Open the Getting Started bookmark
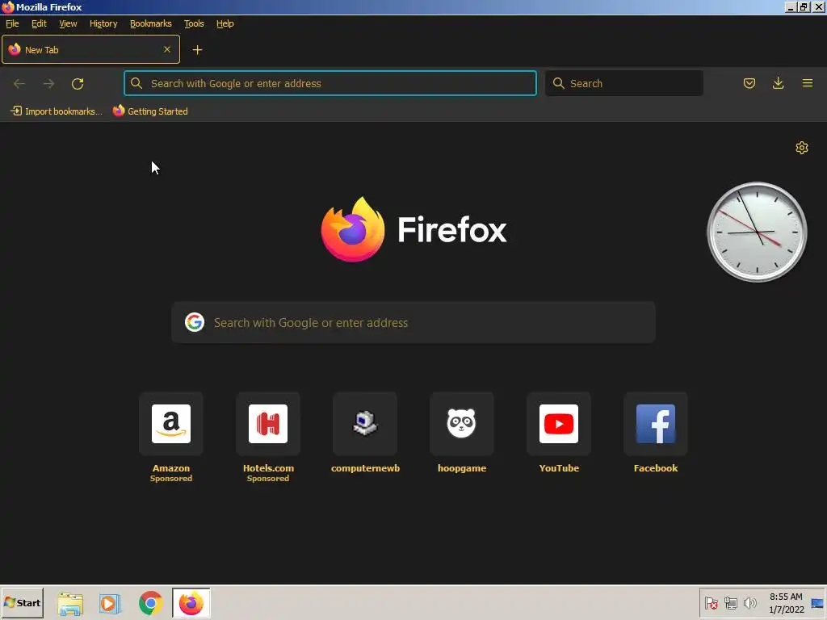The height and width of the screenshot is (620, 827). pyautogui.click(x=150, y=111)
